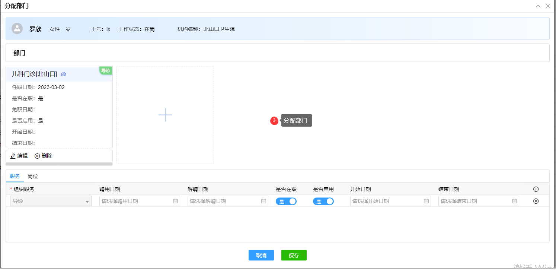
Task: Open the calendar icon in the 结束日期 field
Action: pos(514,201)
